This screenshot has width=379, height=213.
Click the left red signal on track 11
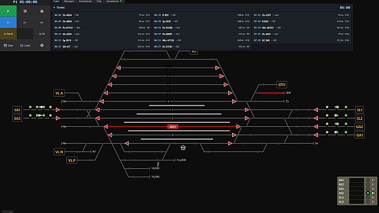(118, 68)
